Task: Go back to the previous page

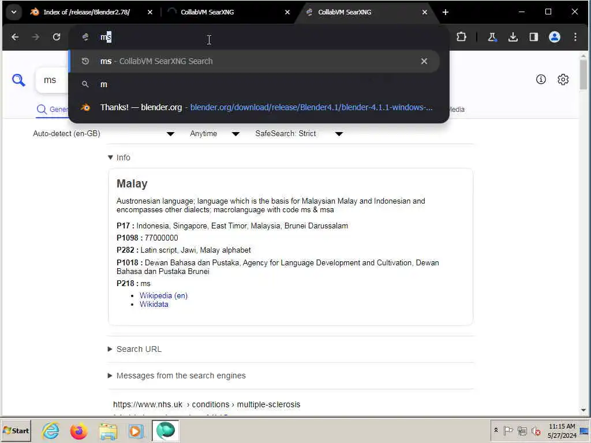Action: (15, 37)
